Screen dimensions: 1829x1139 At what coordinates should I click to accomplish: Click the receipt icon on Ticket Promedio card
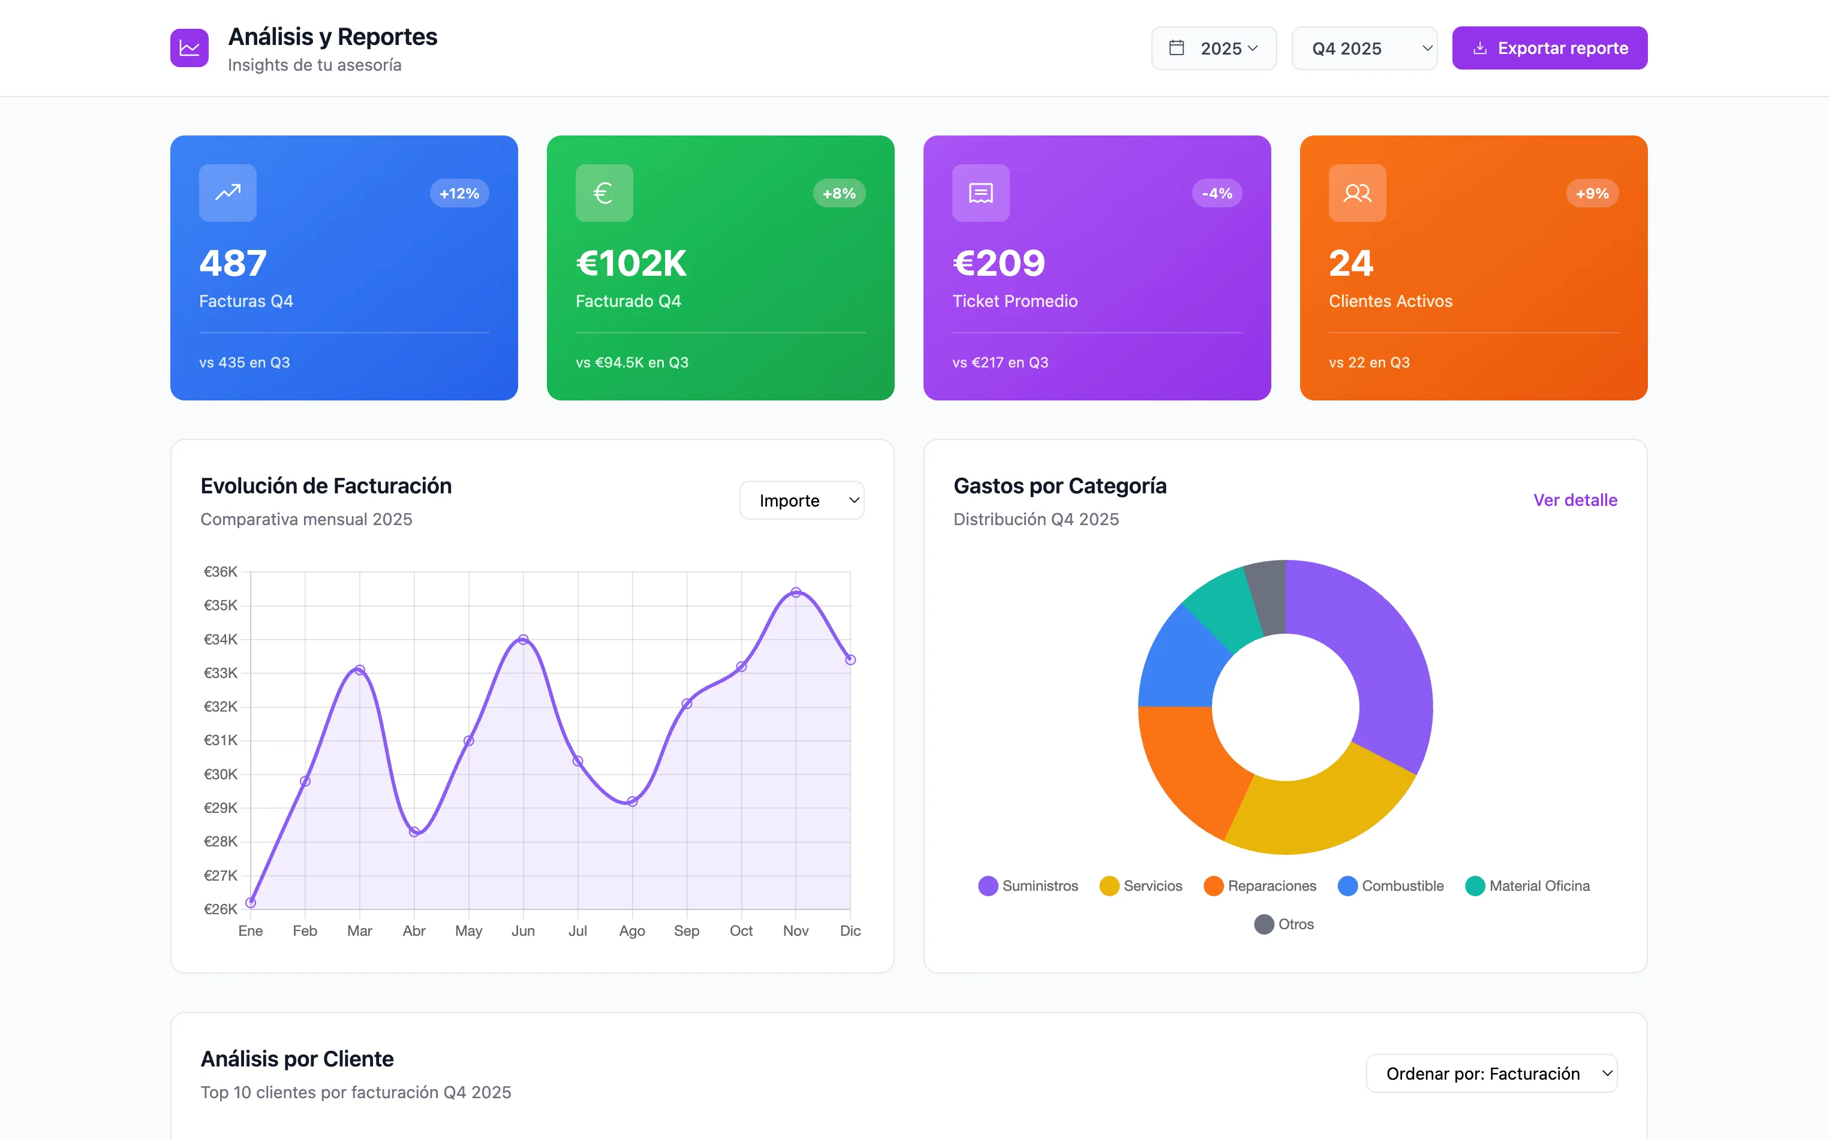[x=980, y=193]
